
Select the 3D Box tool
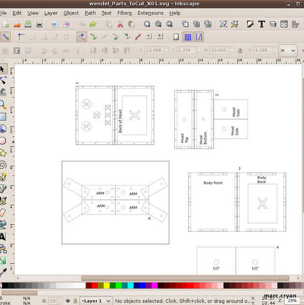point(3,128)
